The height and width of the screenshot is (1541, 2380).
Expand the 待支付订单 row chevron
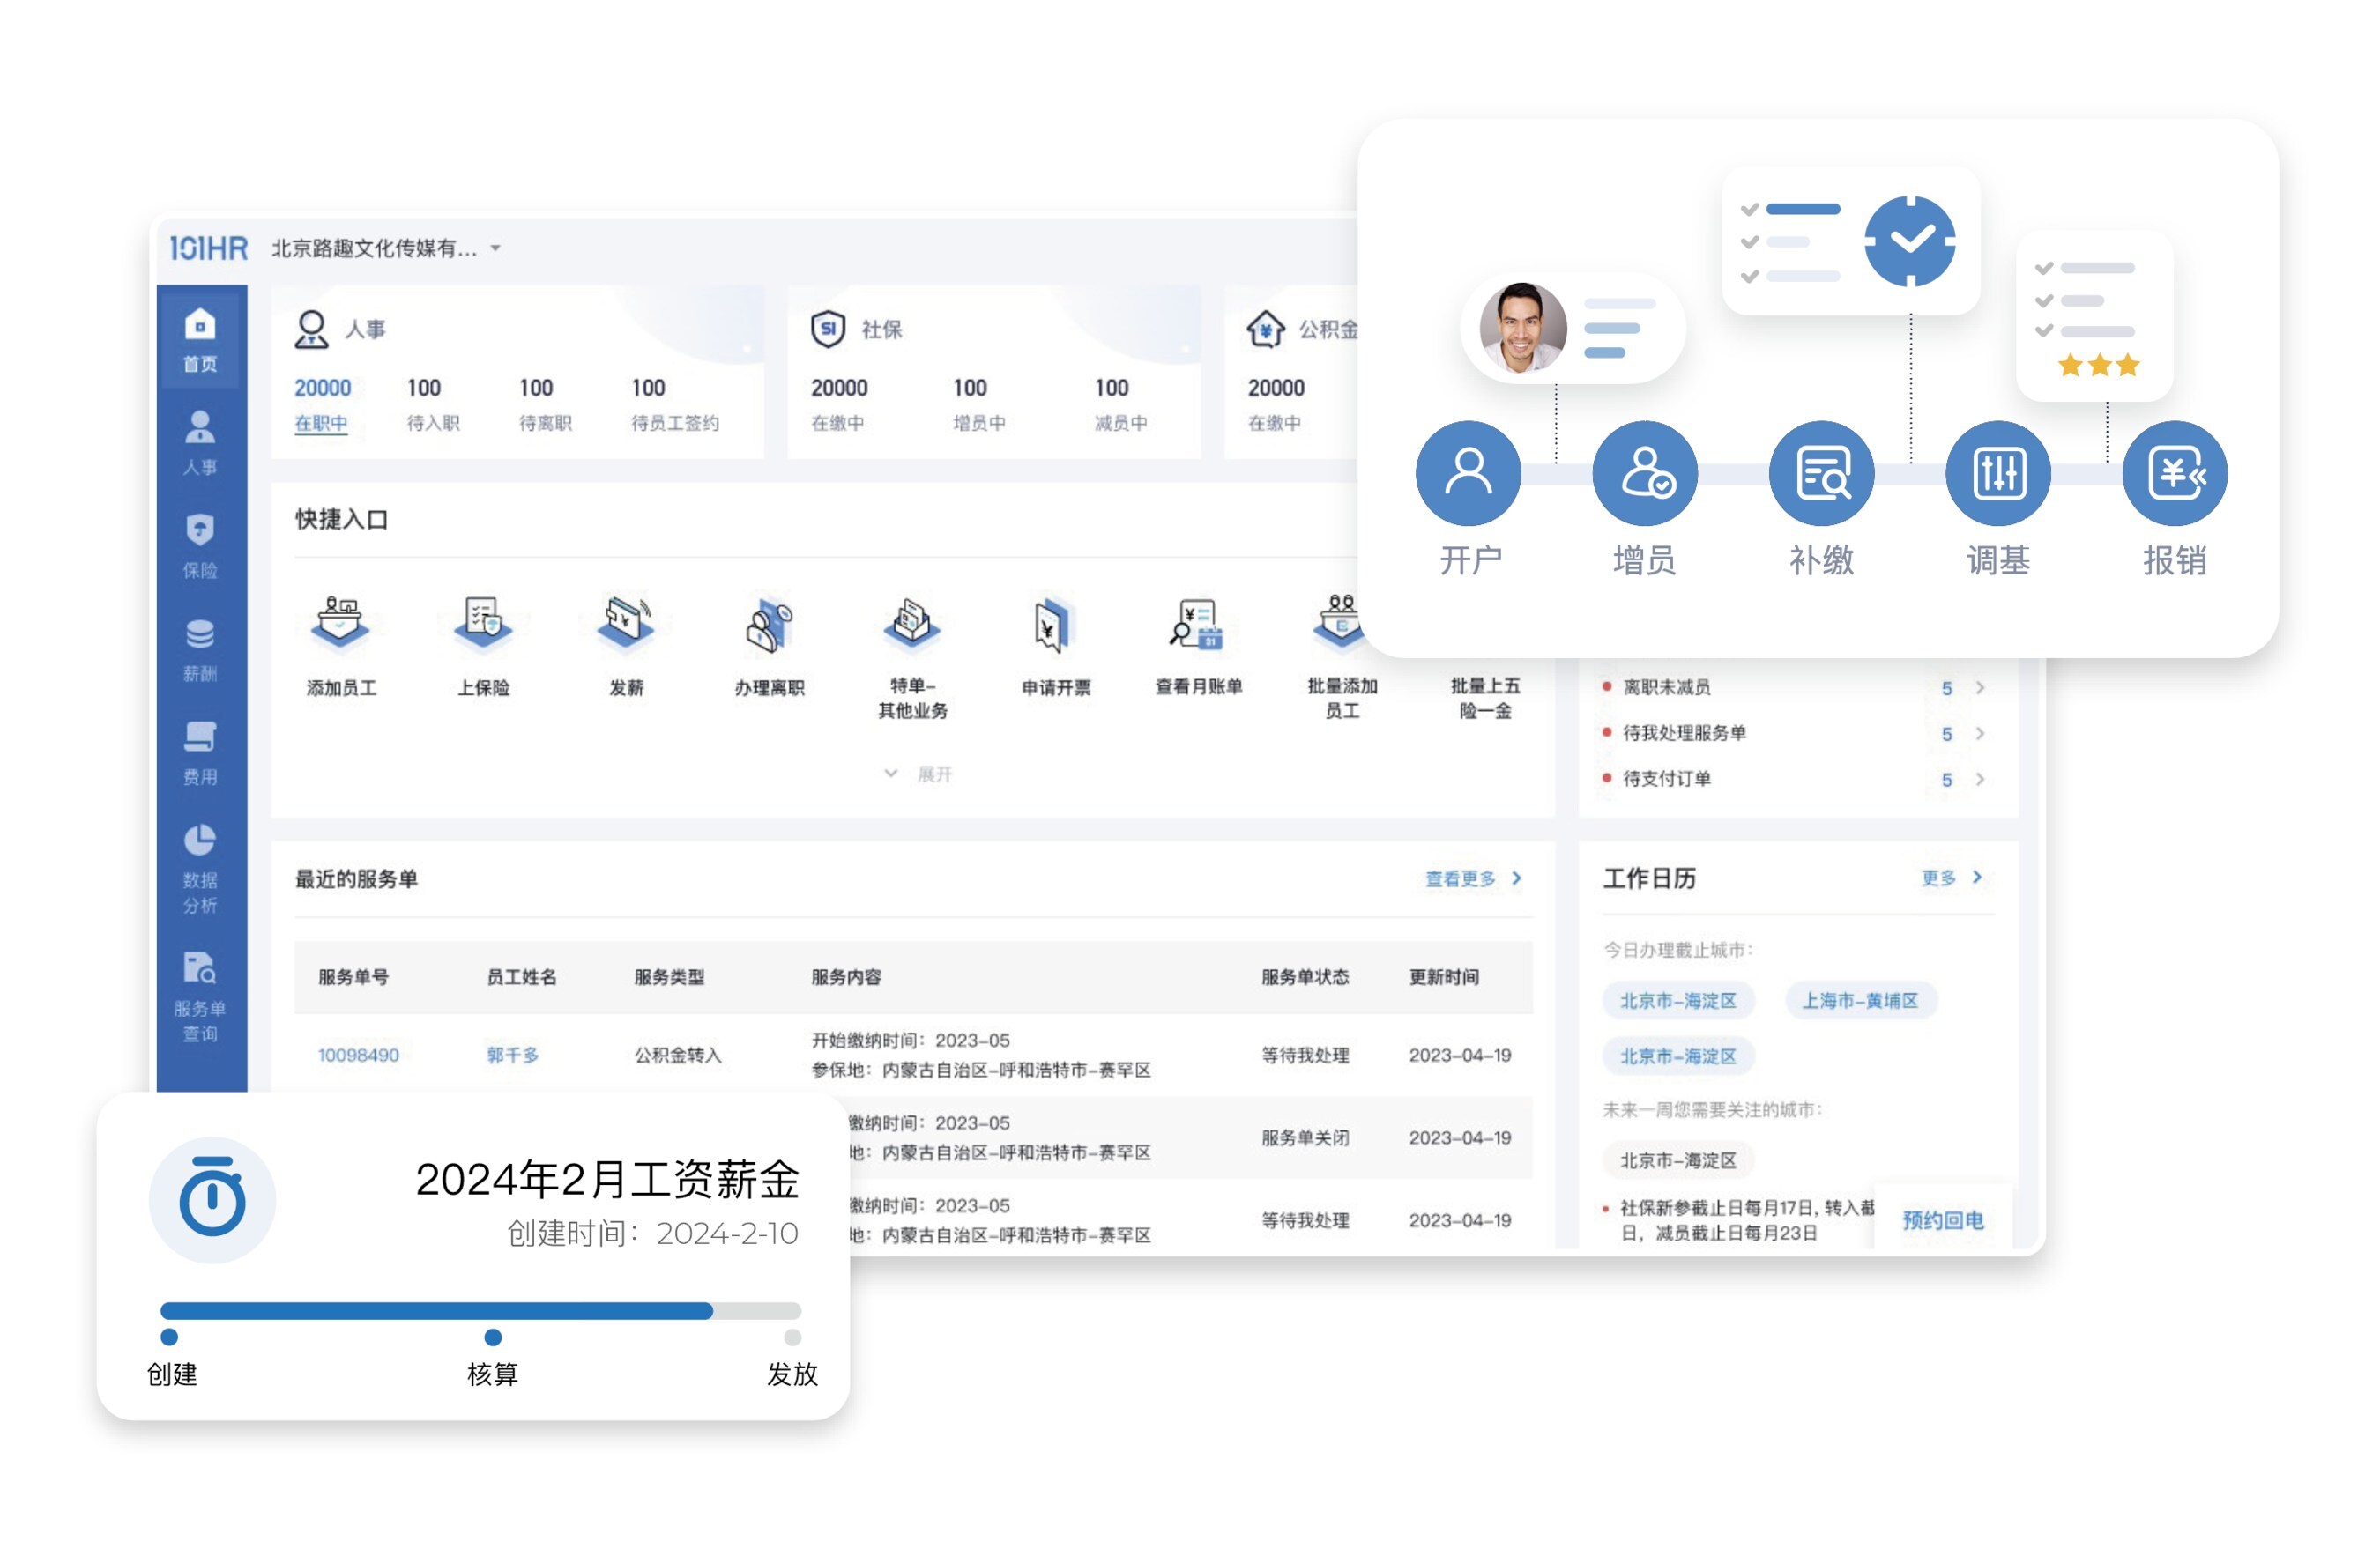[x=1979, y=779]
